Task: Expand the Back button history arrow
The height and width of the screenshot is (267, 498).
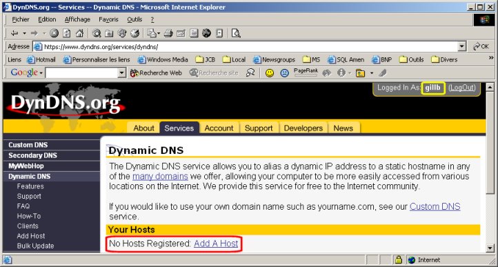Action: tap(24, 33)
